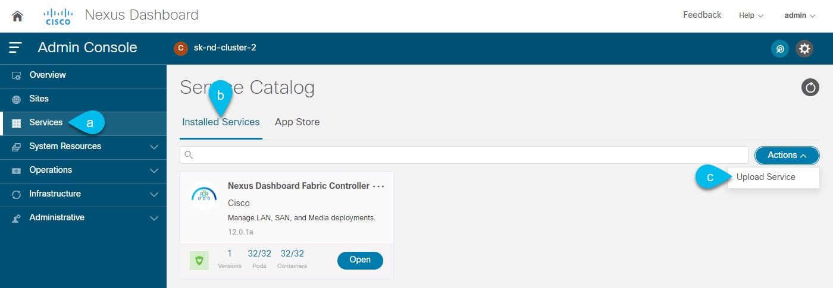The image size is (833, 288).
Task: Open the Fabric Controller ellipsis menu
Action: [x=378, y=186]
